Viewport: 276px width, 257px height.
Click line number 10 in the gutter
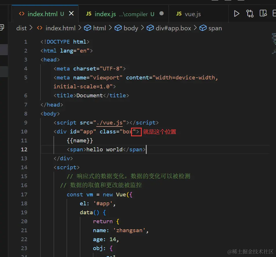coord(24,132)
